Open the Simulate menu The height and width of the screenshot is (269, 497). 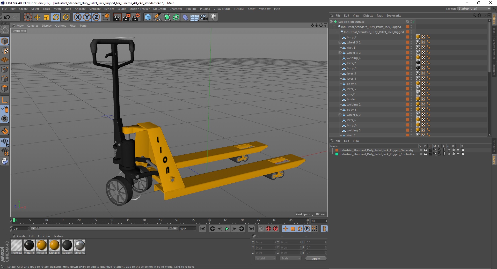click(95, 9)
